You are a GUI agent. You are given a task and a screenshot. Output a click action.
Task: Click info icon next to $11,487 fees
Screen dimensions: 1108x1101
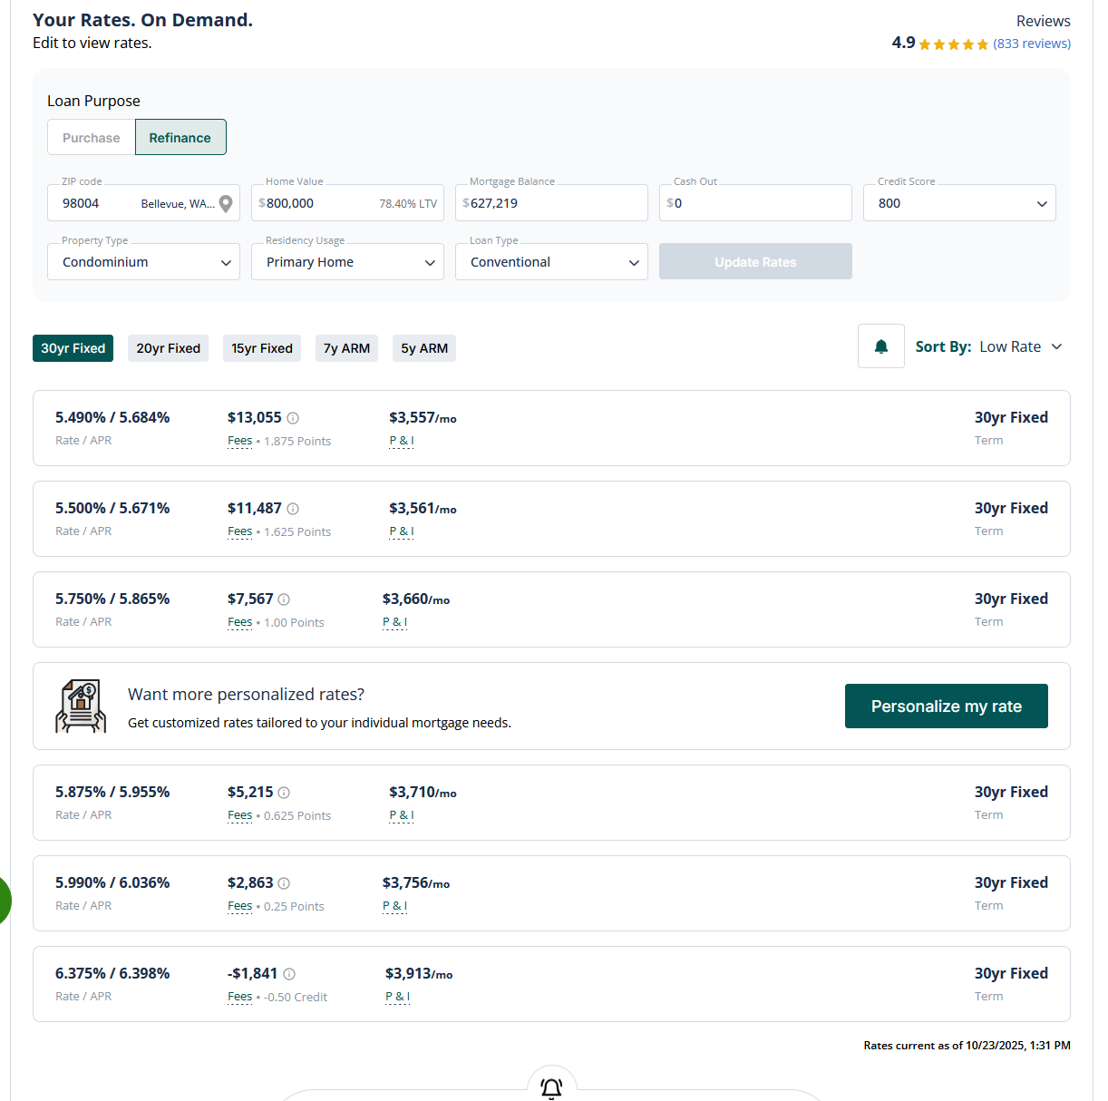coord(293,509)
